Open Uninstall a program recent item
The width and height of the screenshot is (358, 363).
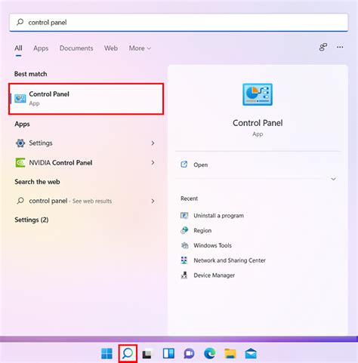(x=218, y=216)
